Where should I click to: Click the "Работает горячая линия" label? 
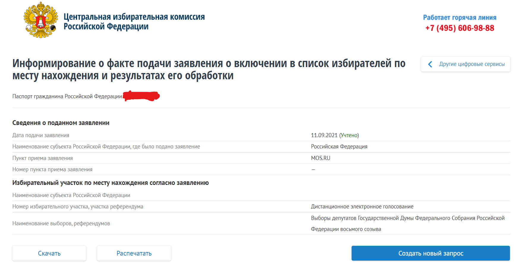(x=459, y=18)
